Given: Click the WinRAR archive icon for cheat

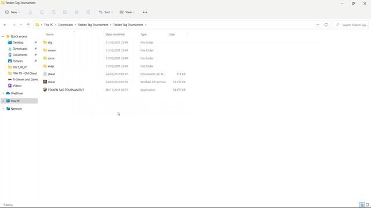Looking at the screenshot, I should [45, 82].
